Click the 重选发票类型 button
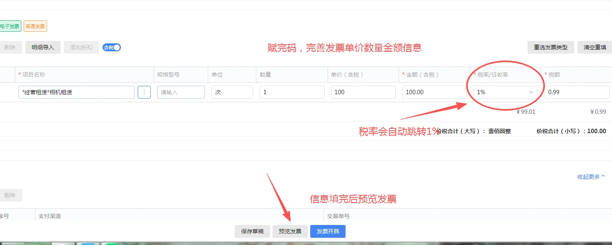 click(x=551, y=47)
